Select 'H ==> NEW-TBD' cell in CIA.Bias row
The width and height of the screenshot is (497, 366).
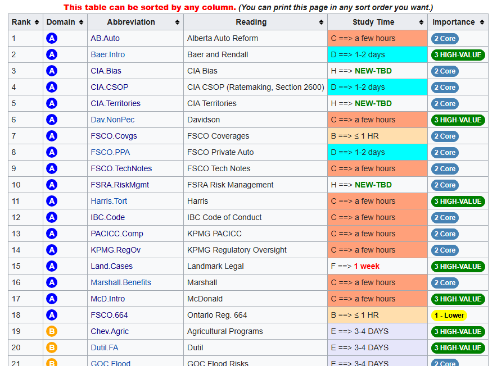click(377, 71)
